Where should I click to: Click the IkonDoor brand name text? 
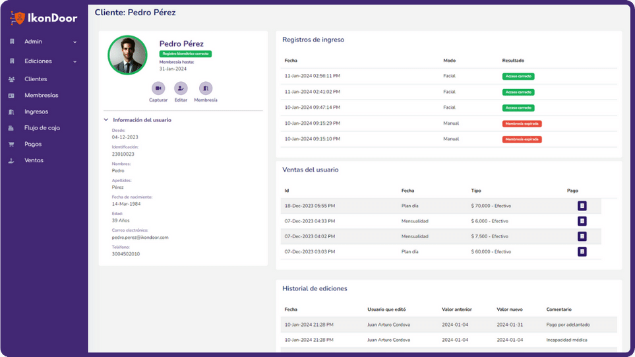[52, 18]
